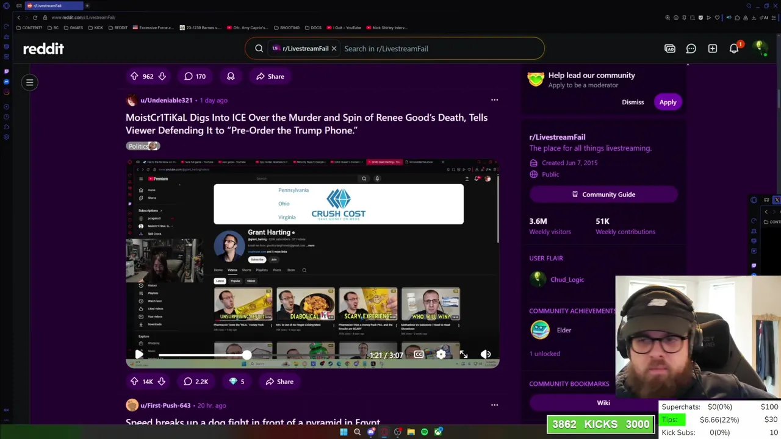Screen dimensions: 781x439
Task: Apply to be a moderator
Action: click(x=668, y=102)
